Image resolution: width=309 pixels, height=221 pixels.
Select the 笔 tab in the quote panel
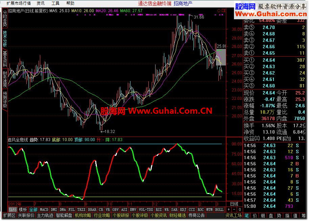(x=247, y=216)
